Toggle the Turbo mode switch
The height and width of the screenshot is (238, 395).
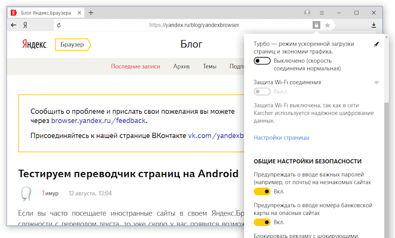pyautogui.click(x=262, y=61)
